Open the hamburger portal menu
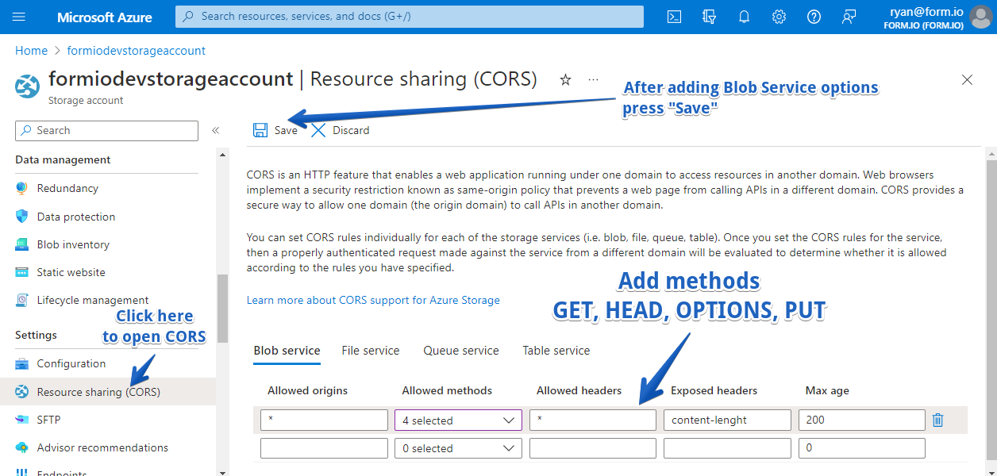Image resolution: width=997 pixels, height=476 pixels. [20, 17]
